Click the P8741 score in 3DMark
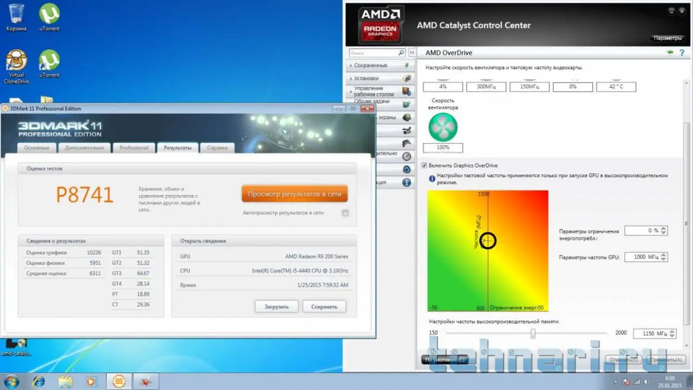 84,194
